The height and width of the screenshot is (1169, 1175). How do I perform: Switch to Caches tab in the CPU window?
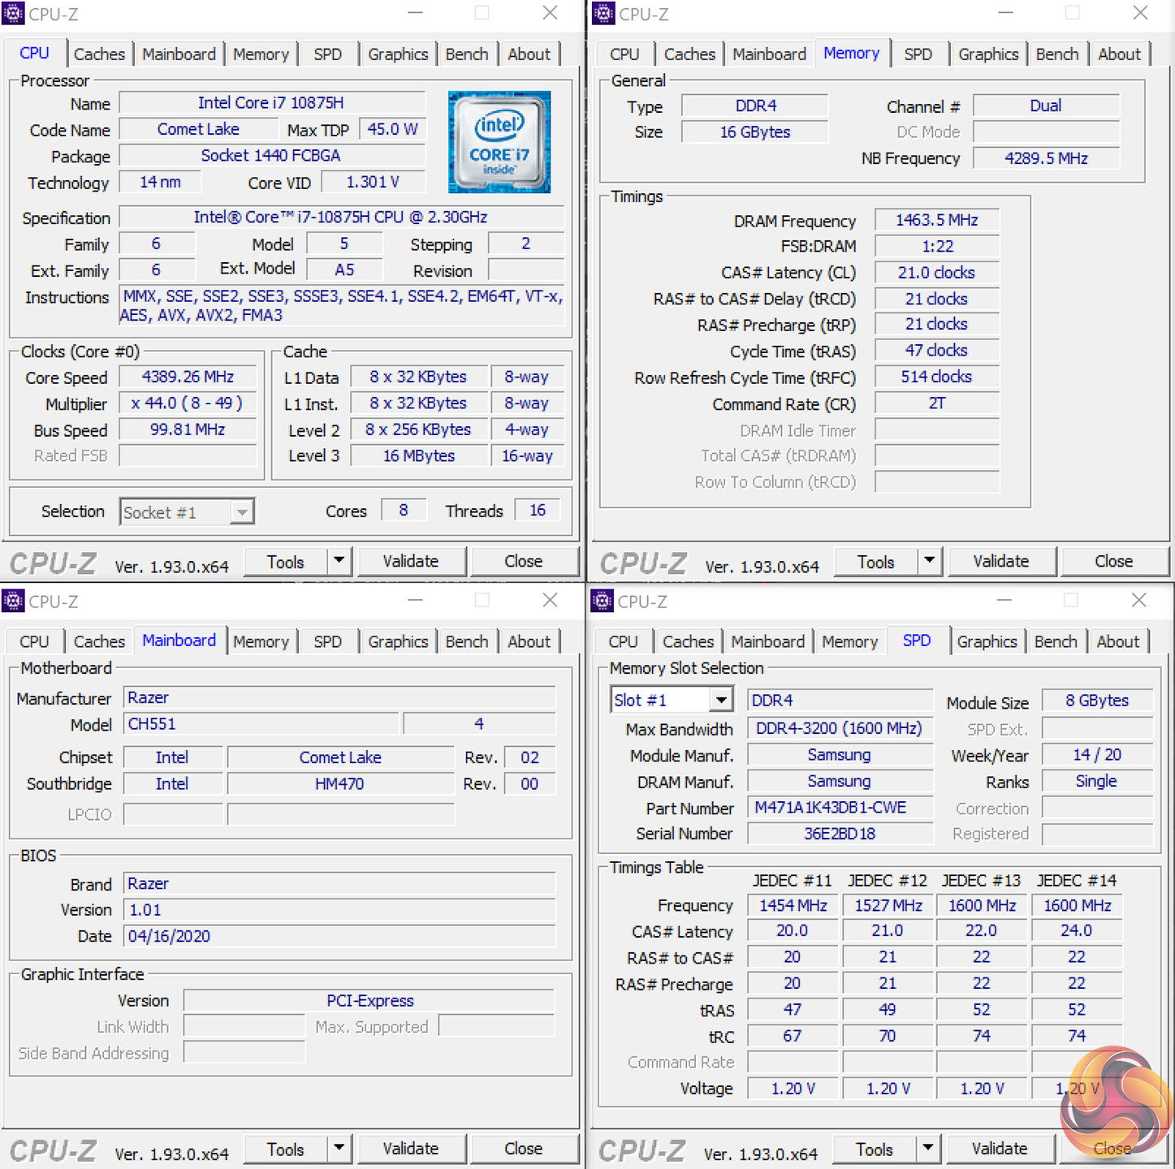click(99, 54)
